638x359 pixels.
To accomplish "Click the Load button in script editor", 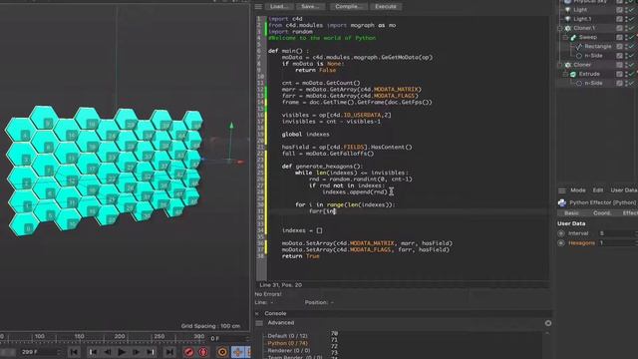I will pyautogui.click(x=279, y=7).
